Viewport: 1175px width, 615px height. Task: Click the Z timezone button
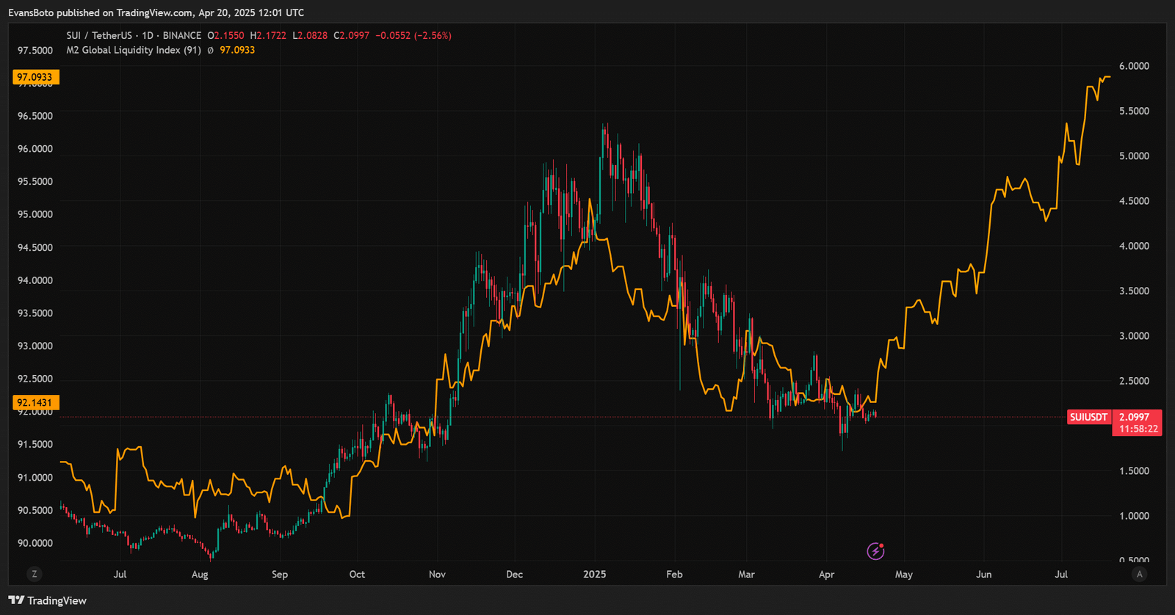(35, 574)
